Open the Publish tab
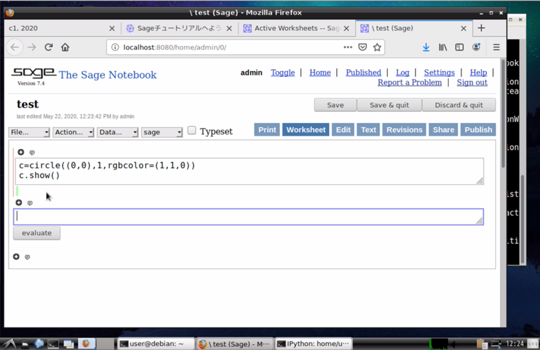 coord(478,130)
